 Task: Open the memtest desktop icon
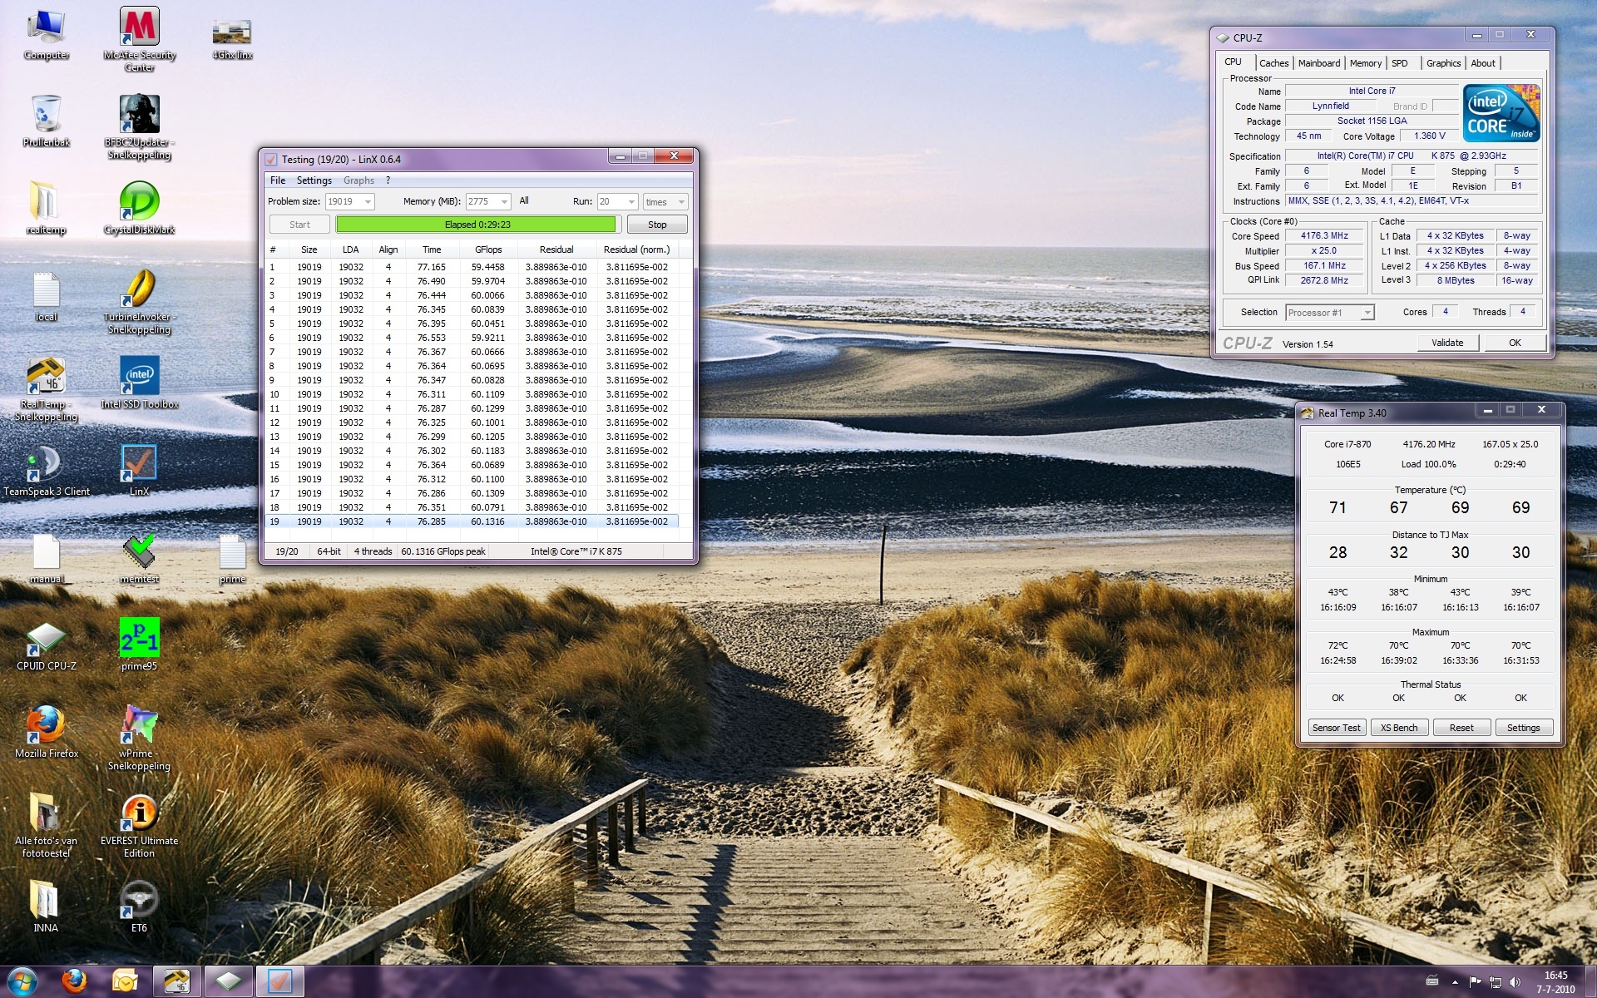pyautogui.click(x=139, y=551)
